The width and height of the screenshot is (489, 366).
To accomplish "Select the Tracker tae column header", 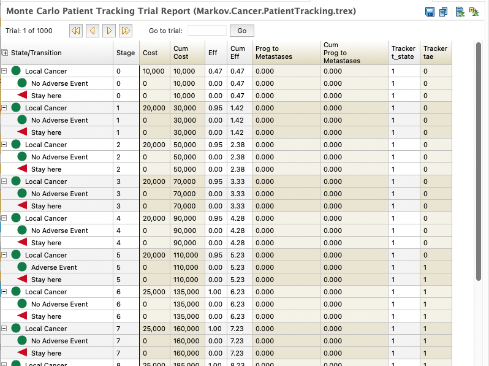I will coord(435,53).
